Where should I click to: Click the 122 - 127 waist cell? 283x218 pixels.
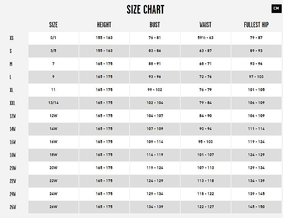pyautogui.click(x=205, y=207)
